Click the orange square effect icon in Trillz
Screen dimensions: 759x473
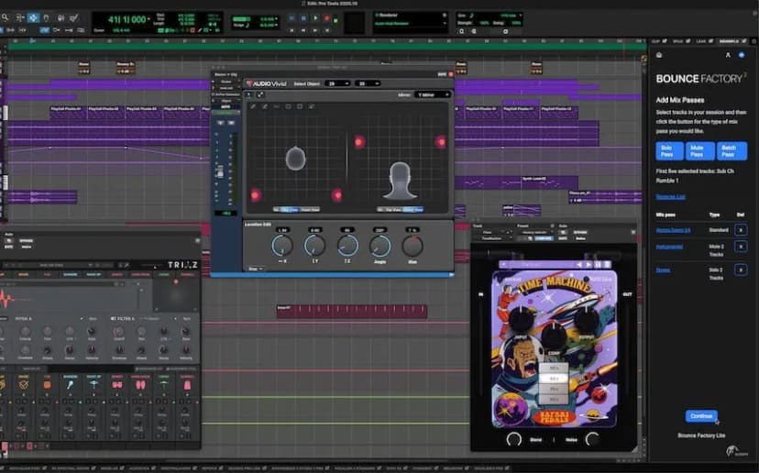pyautogui.click(x=47, y=385)
